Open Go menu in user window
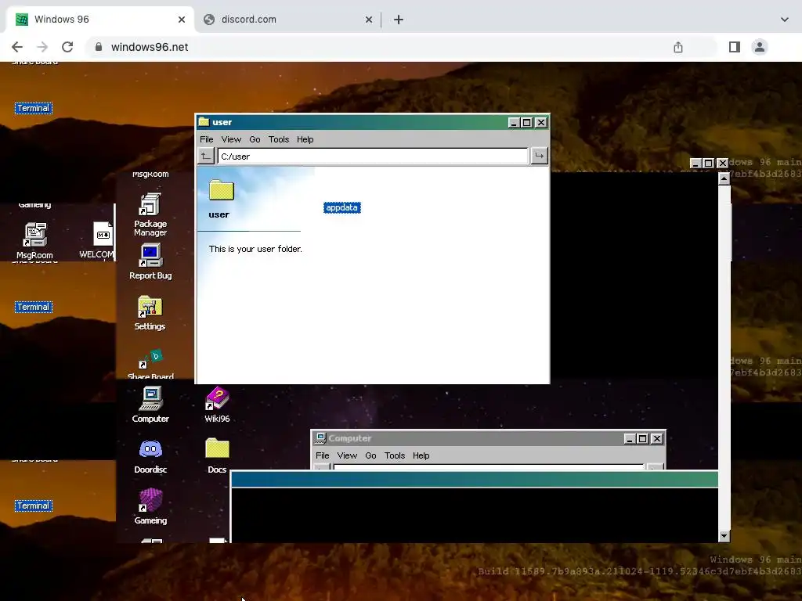 [x=255, y=139]
